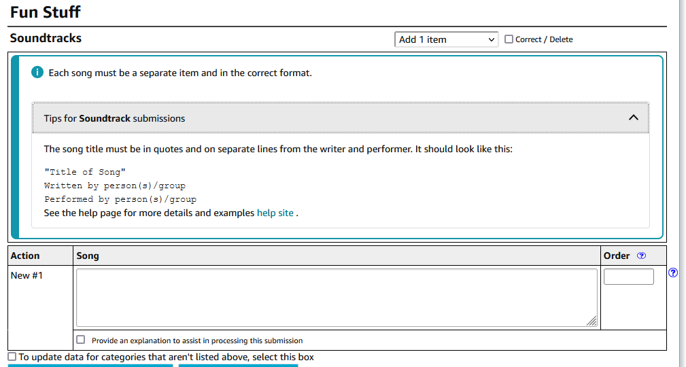Screen dimensions: 686x367
Task: Click the Order column header text
Action: (x=617, y=256)
